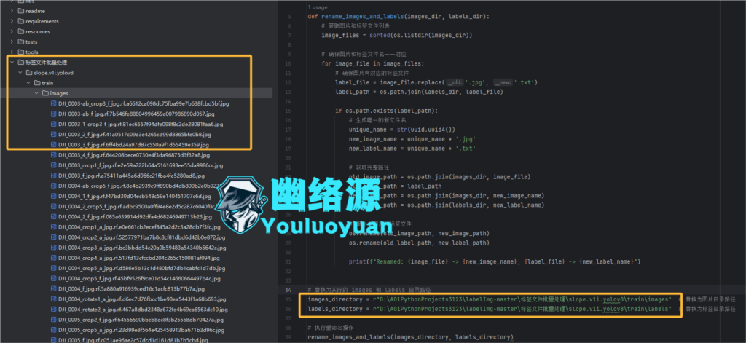Image resolution: width=746 pixels, height=343 pixels.
Task: Collapse the slope.v1i.yolov8 folder chevron
Action: pyautogui.click(x=20, y=73)
